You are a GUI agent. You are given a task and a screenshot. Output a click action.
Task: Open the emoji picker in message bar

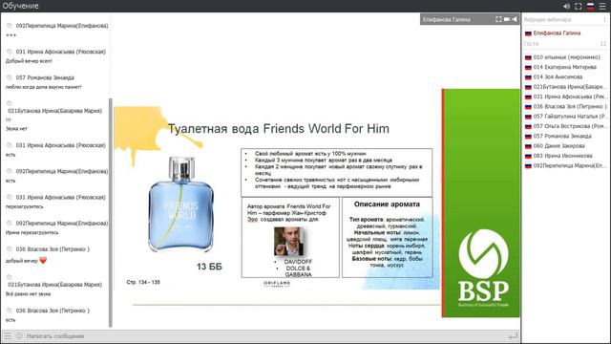click(x=19, y=335)
